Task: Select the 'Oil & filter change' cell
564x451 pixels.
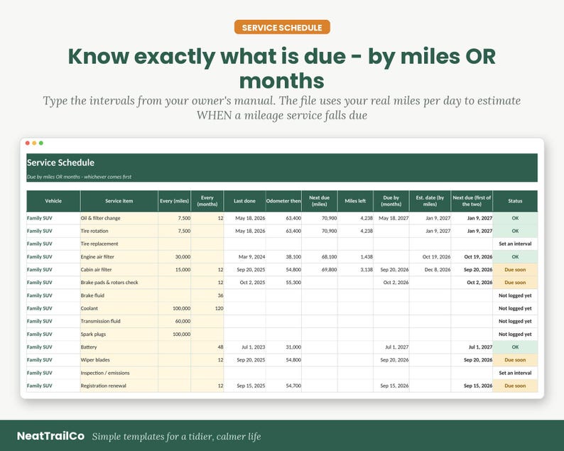Action: point(119,218)
